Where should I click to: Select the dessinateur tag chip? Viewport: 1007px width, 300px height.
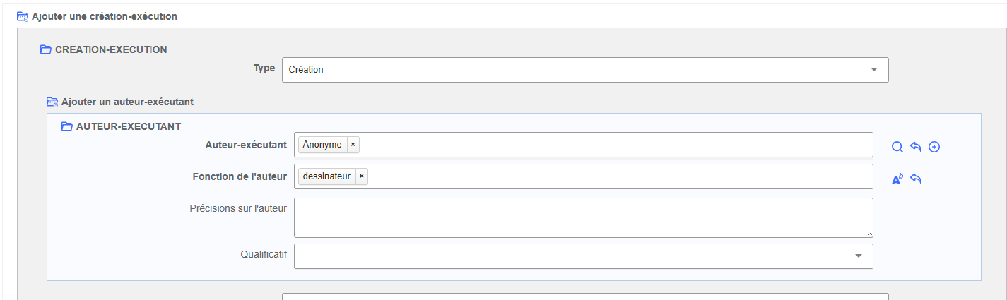pyautogui.click(x=326, y=176)
